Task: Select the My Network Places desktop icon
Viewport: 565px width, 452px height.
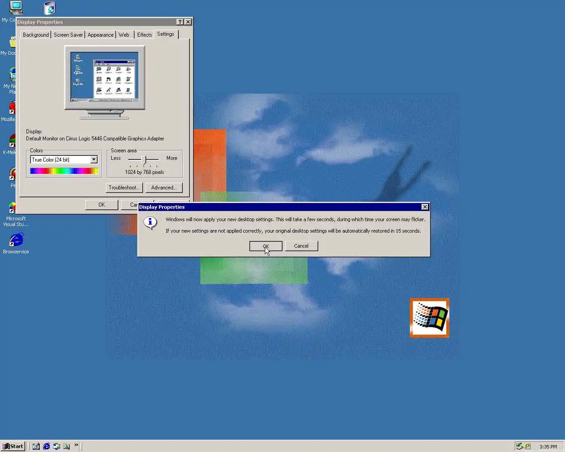Action: [11, 81]
